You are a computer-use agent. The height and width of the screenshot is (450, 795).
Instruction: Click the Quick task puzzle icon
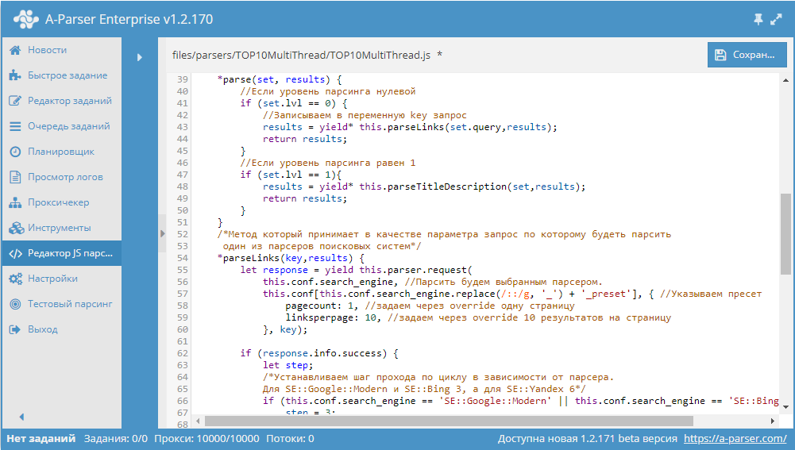(x=14, y=75)
